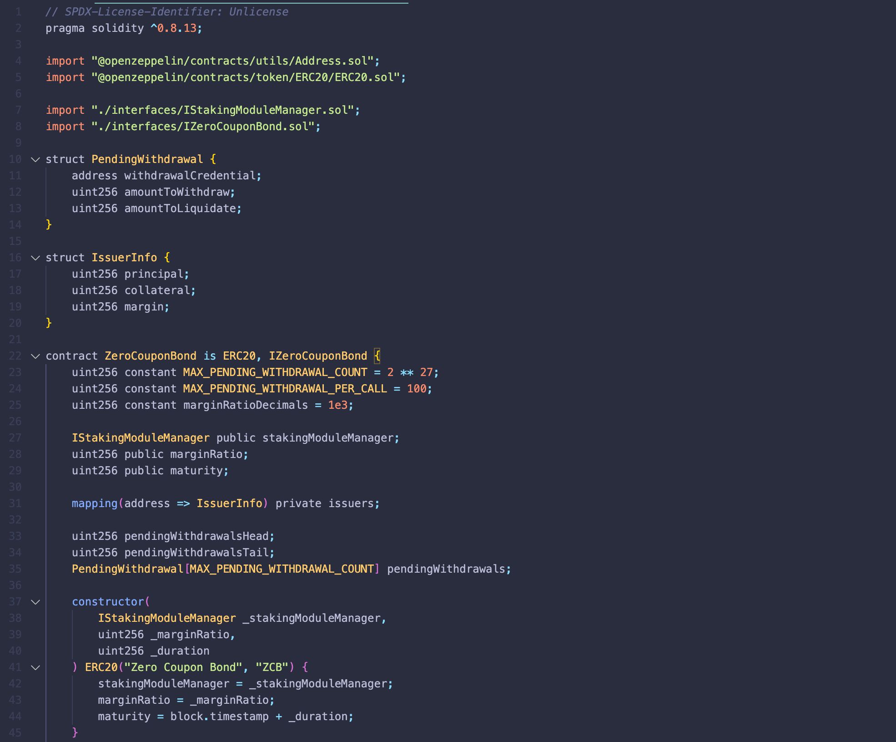Image resolution: width=896 pixels, height=742 pixels.
Task: Click the string "Zero Coupon Bond"
Action: click(x=183, y=667)
